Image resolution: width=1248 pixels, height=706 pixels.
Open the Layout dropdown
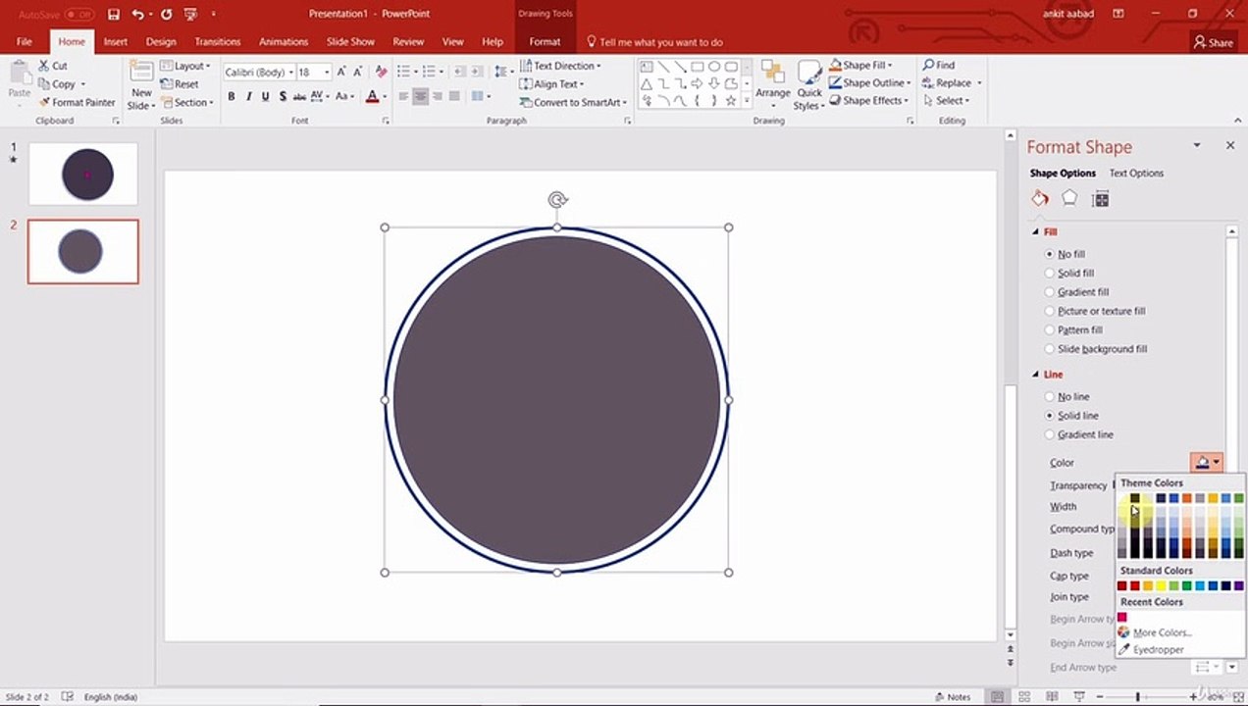(185, 66)
